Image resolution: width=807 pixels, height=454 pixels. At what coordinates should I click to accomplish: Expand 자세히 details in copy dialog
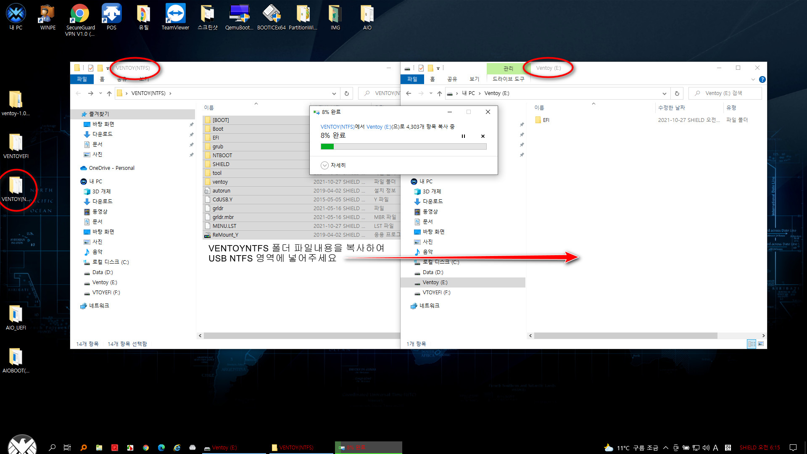(x=333, y=165)
